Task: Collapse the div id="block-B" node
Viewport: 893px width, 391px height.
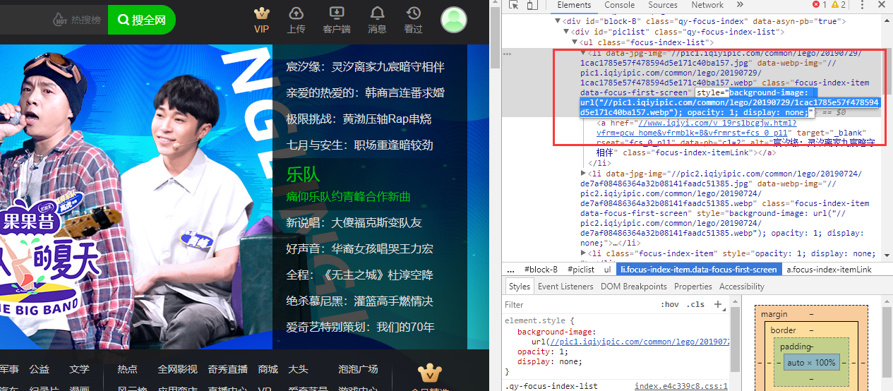Action: click(x=557, y=22)
